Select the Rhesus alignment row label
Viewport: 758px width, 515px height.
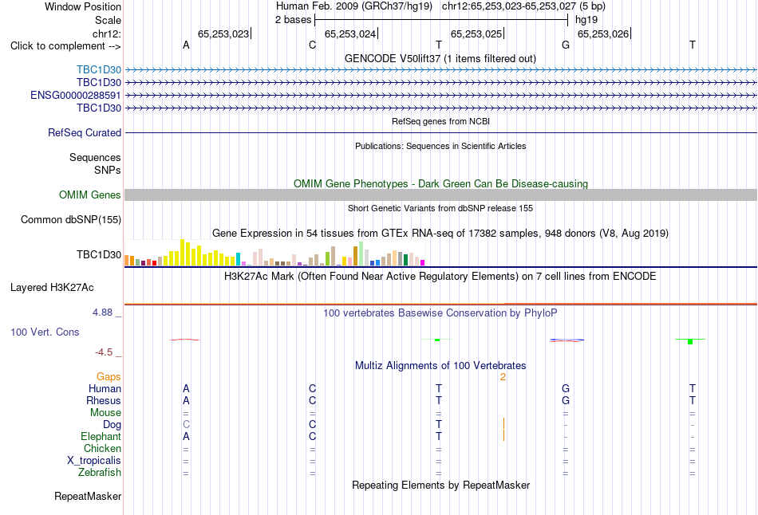coord(104,400)
